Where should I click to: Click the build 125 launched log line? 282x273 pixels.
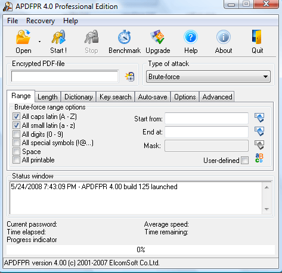point(94,187)
